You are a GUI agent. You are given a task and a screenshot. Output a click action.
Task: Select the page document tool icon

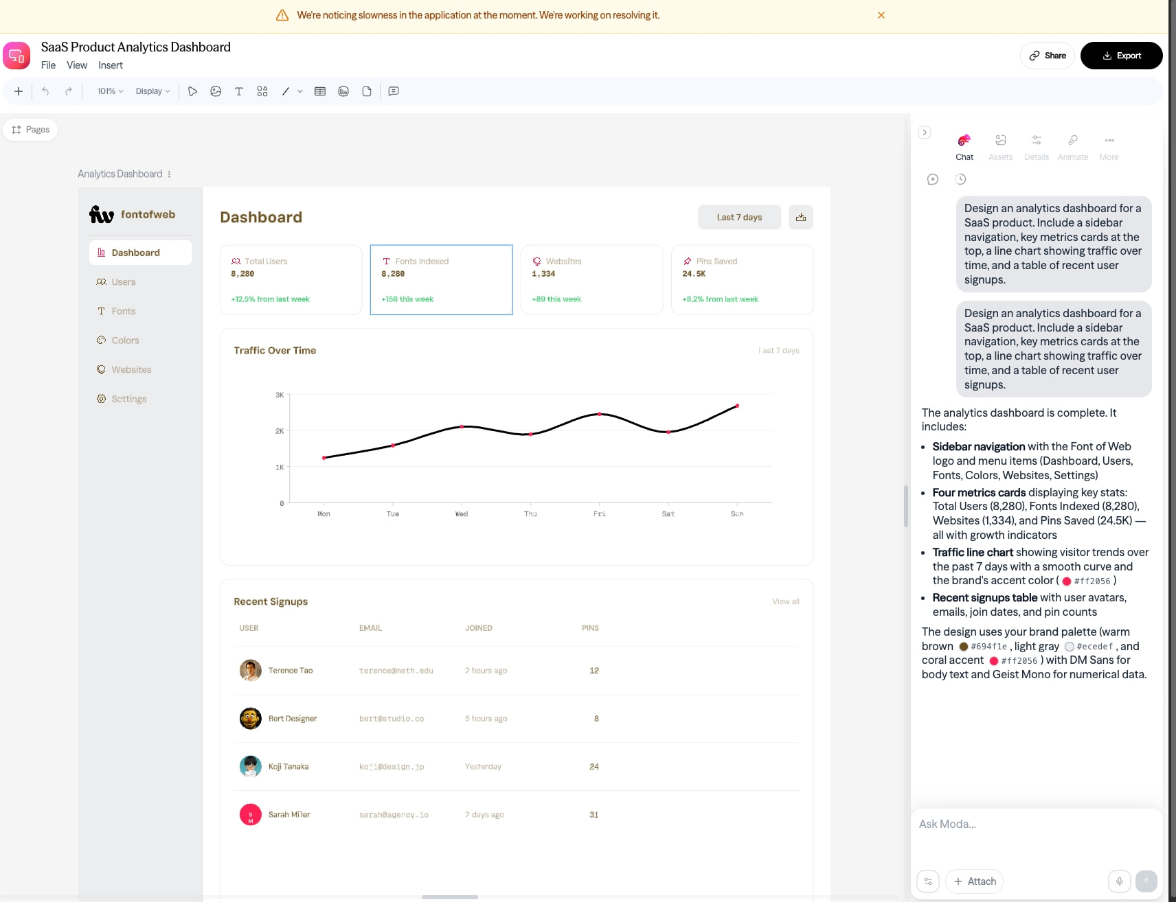367,91
